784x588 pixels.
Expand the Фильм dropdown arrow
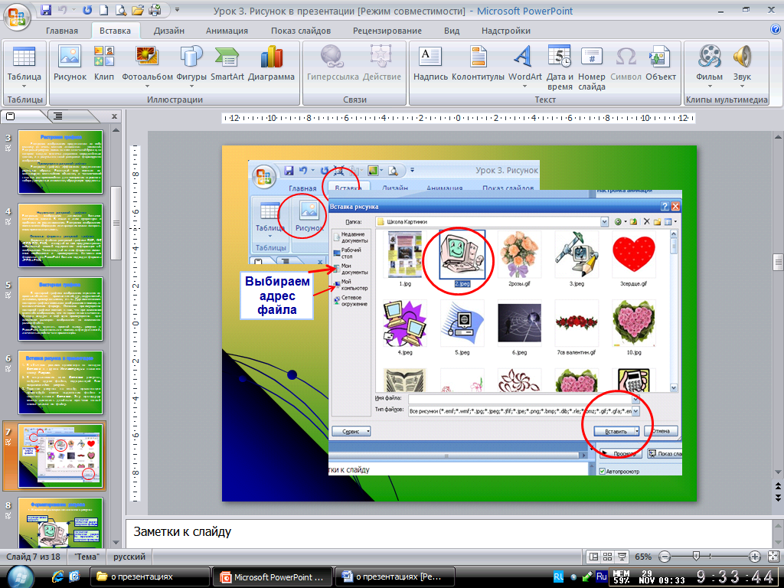[x=710, y=86]
